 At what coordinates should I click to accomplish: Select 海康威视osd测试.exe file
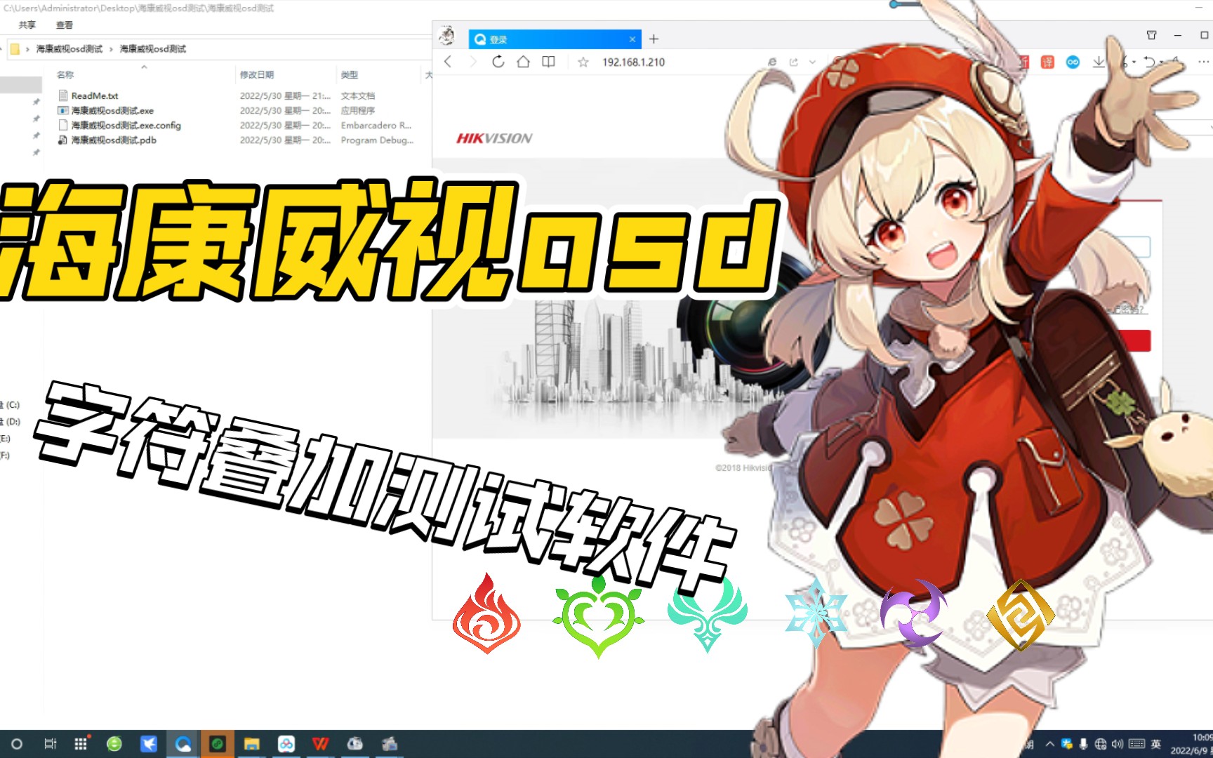click(x=112, y=110)
